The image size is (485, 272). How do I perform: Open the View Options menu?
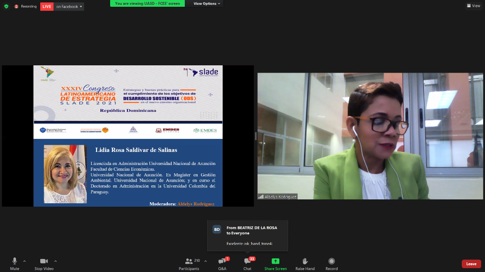[x=207, y=3]
